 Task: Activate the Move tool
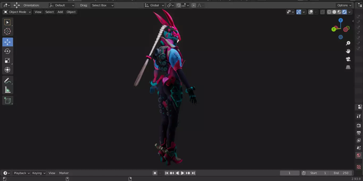click(7, 42)
